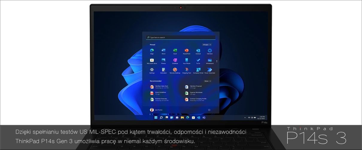Image resolution: width=362 pixels, height=150 pixels.
Task: Click the Windows Start button on taskbar
Action: coord(156,118)
